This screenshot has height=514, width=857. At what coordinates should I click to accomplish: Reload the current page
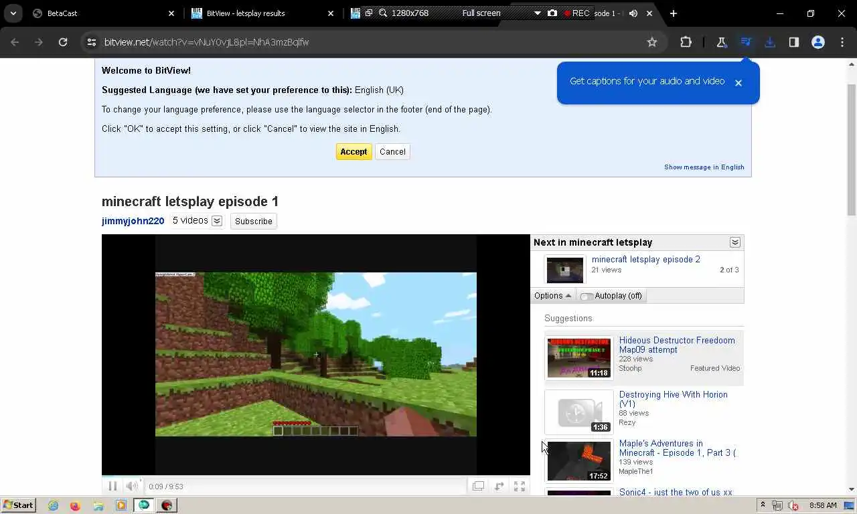click(x=63, y=42)
